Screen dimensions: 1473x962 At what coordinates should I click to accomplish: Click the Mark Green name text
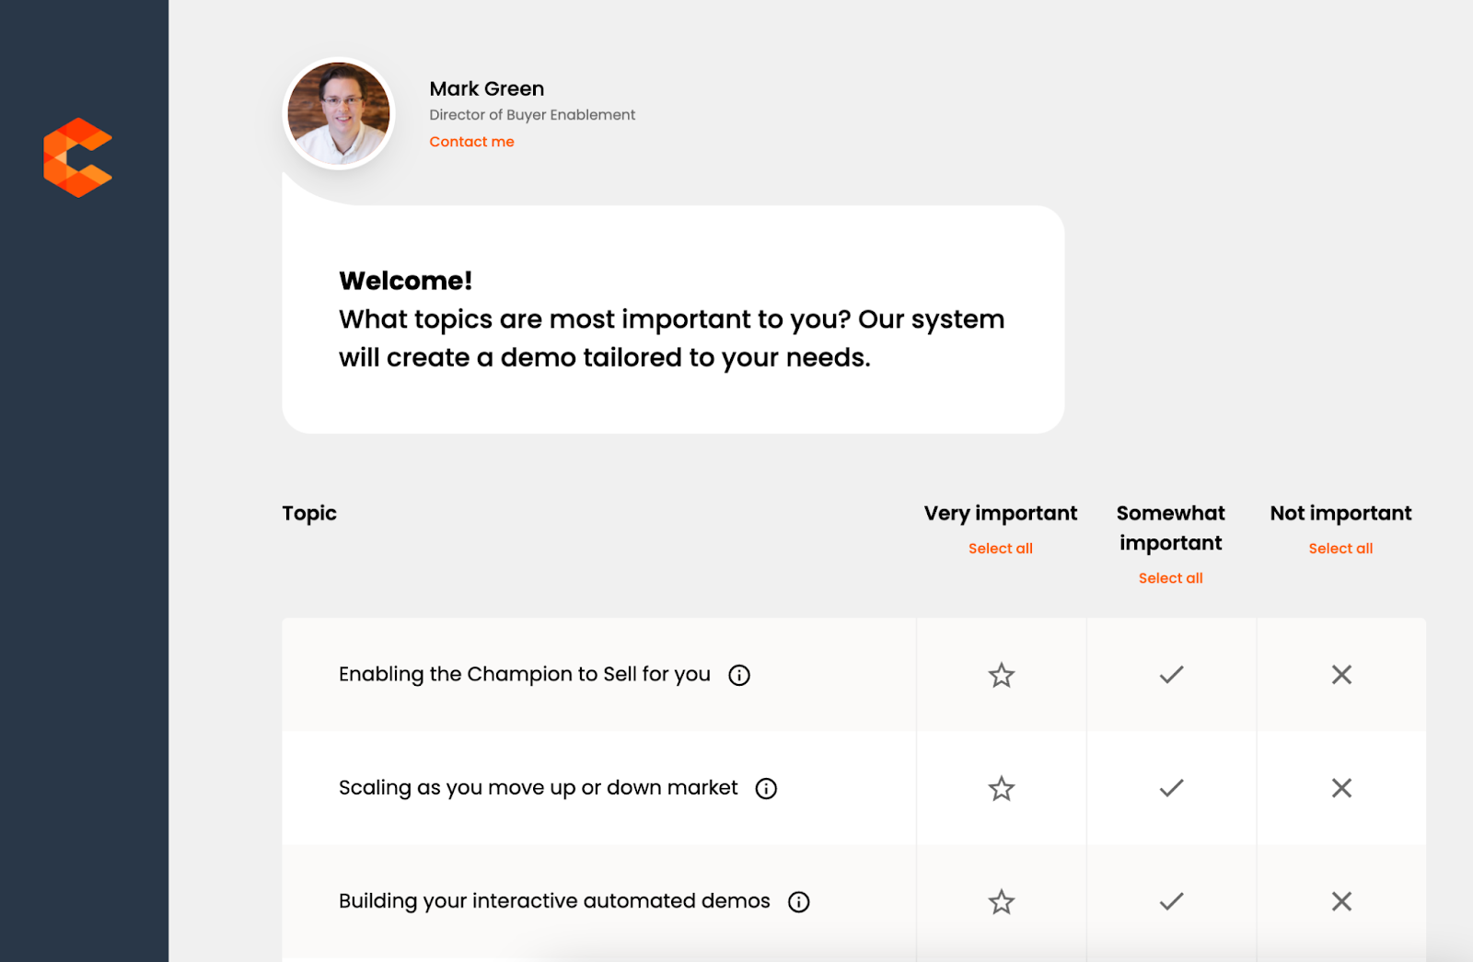click(x=486, y=88)
